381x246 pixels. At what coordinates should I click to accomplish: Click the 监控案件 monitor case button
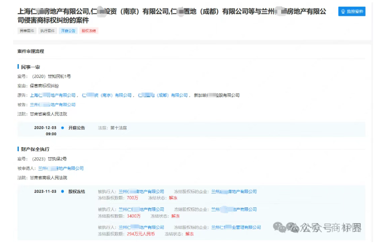click(x=351, y=11)
